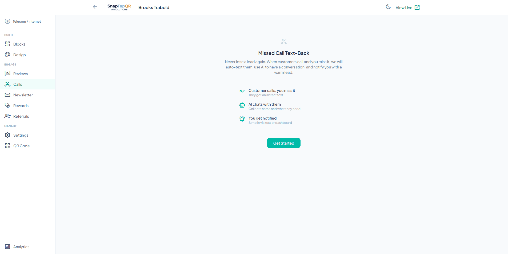Image resolution: width=508 pixels, height=254 pixels.
Task: Open the QR Code menu item
Action: coord(21,146)
